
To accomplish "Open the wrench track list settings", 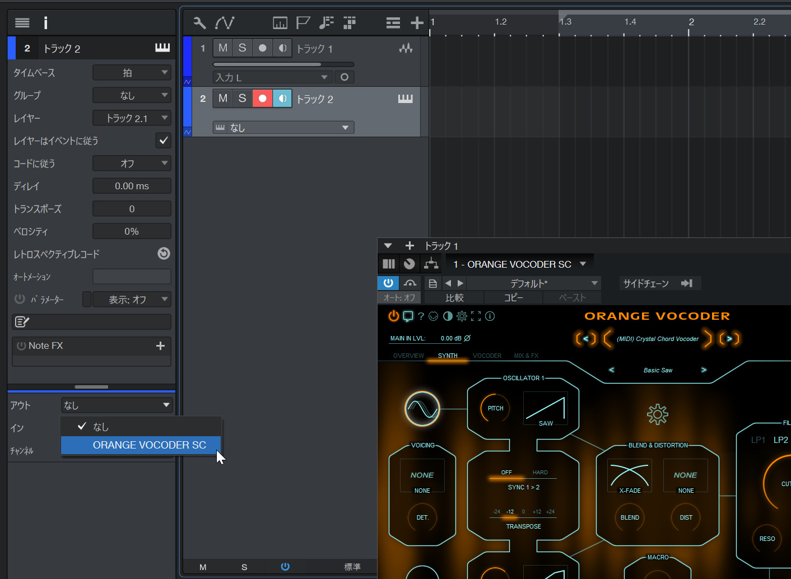I will (199, 23).
